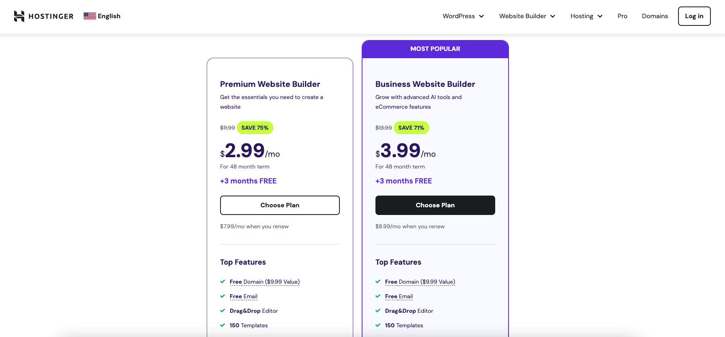The image size is (725, 337).
Task: Click Free Email link in Premium plan
Action: pos(244,296)
